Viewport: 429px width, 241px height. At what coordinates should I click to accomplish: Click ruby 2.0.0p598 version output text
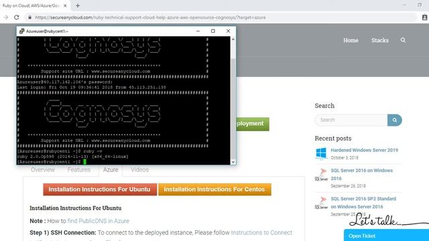pos(72,157)
